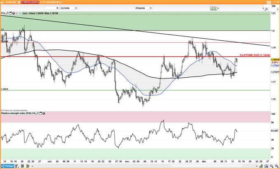Click the round black icon beside Prix
Screen dimensions: 280x169
click(x=14, y=13)
